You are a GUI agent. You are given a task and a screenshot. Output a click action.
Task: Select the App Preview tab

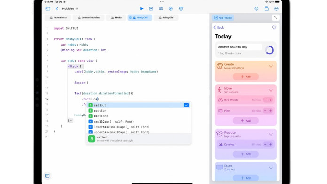coord(223,18)
